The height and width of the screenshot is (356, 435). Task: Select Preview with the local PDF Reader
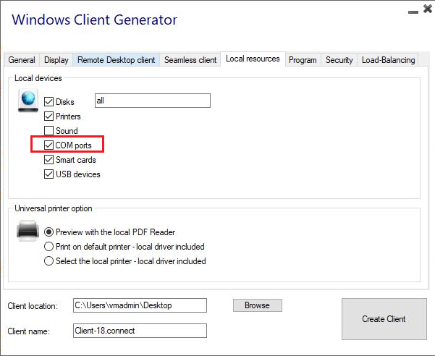(x=49, y=232)
